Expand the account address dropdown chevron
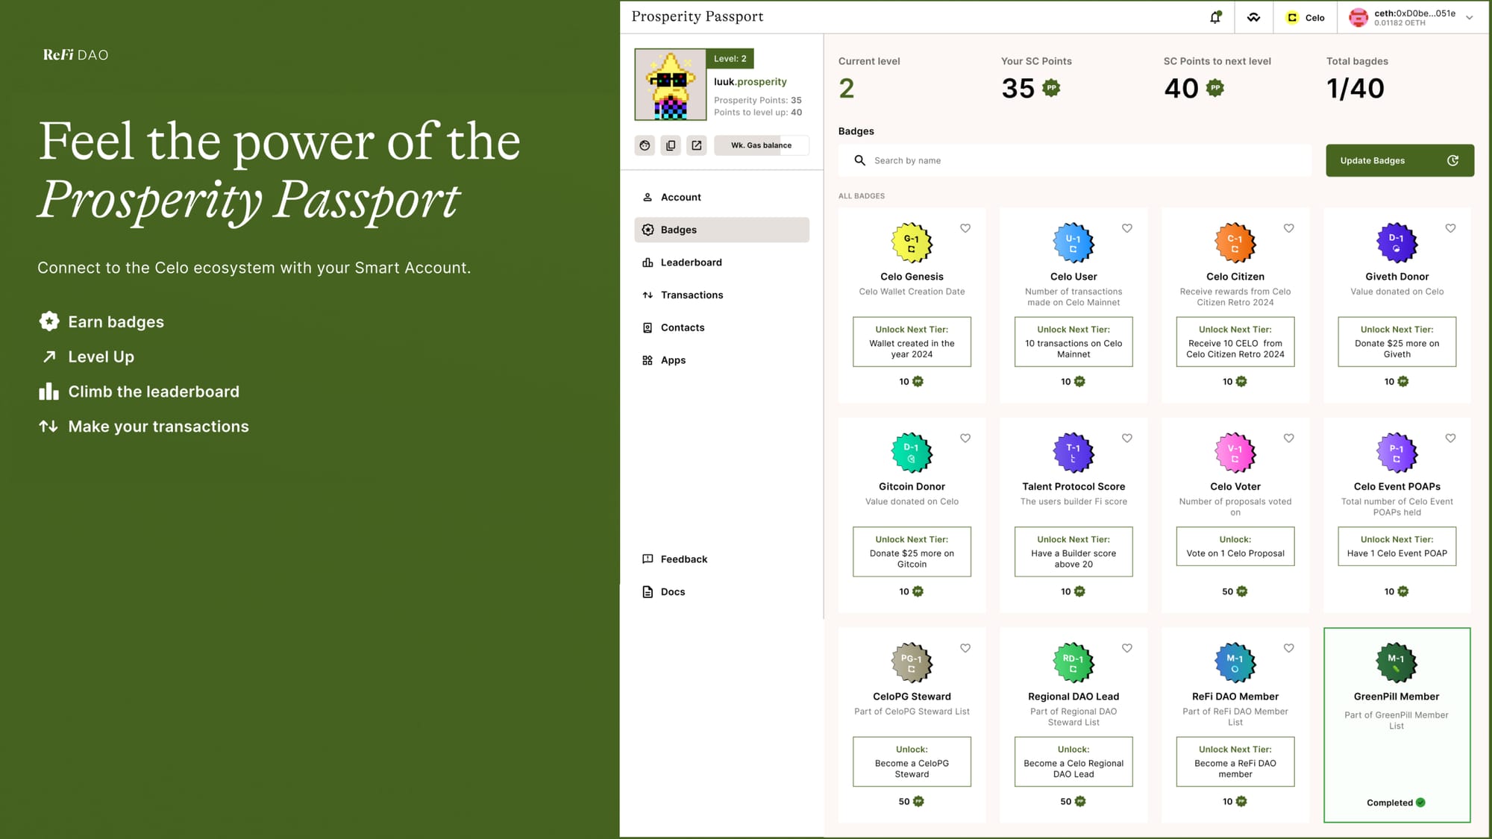This screenshot has width=1492, height=839. point(1469,18)
